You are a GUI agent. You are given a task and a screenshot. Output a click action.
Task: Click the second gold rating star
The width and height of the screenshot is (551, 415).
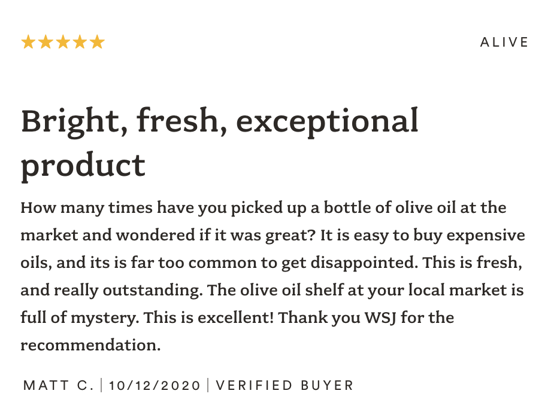point(46,42)
